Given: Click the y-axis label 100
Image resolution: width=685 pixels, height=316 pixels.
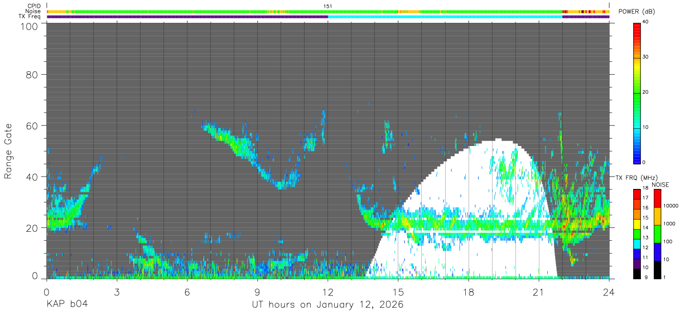Looking at the screenshot, I should (28, 26).
